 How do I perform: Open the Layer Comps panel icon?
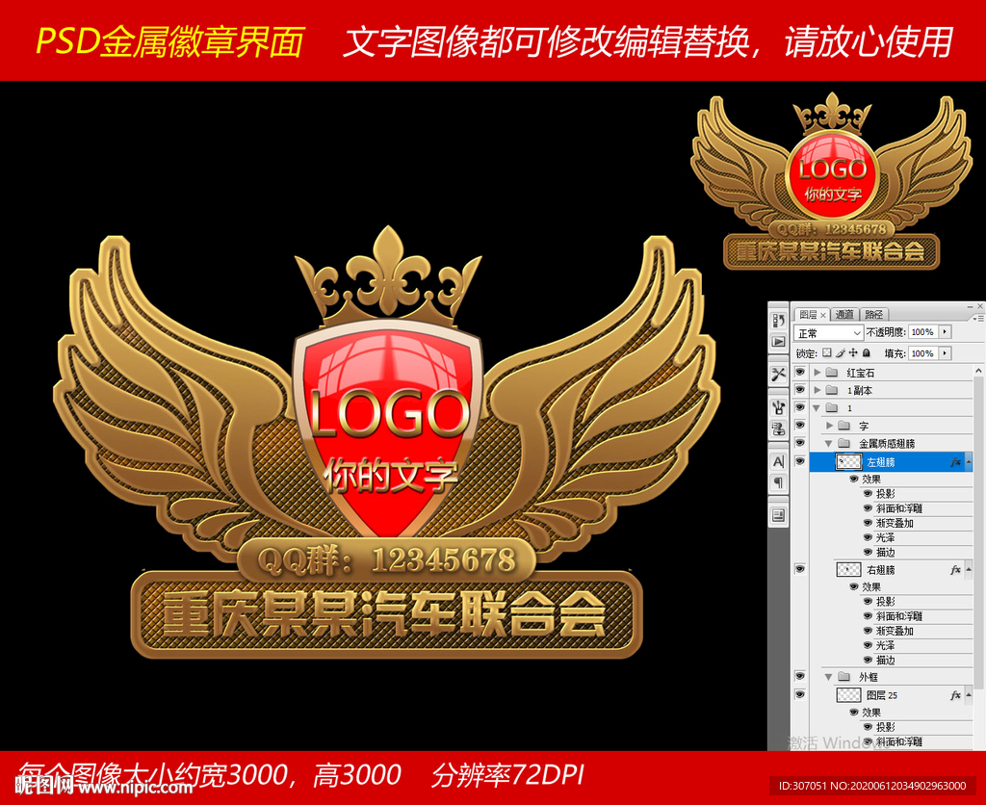click(x=778, y=516)
